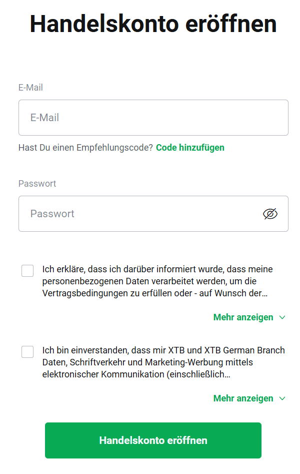Viewport: 300px width, 474px height.
Task: Enable the XTB marketing communication checkbox
Action: click(27, 351)
